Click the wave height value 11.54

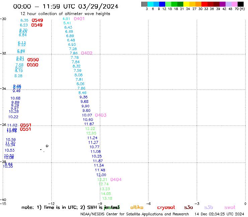99,166
